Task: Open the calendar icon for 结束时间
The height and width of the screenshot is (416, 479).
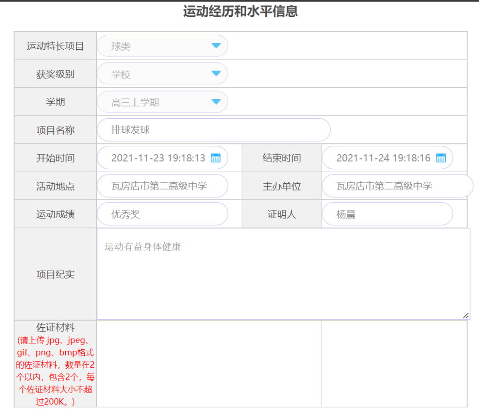Action: point(441,158)
